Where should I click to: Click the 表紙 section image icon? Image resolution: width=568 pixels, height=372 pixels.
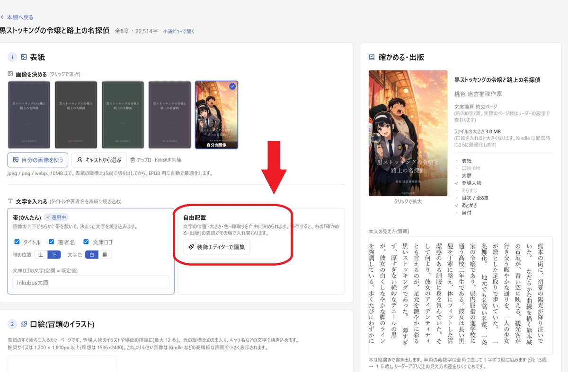(24, 57)
